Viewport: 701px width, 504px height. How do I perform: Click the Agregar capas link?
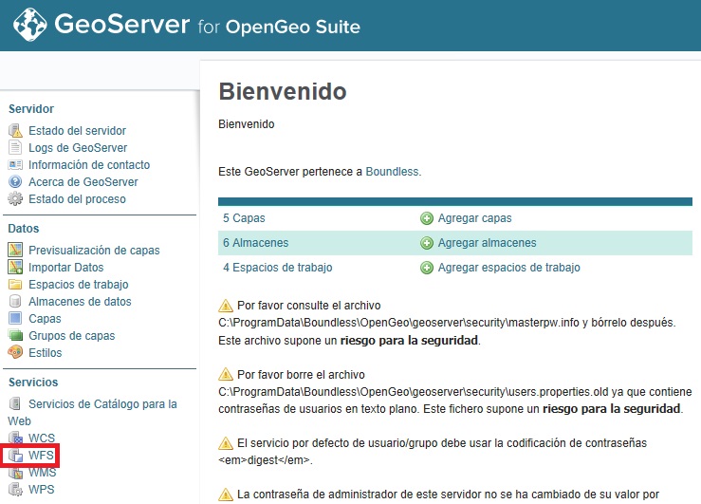pyautogui.click(x=475, y=218)
